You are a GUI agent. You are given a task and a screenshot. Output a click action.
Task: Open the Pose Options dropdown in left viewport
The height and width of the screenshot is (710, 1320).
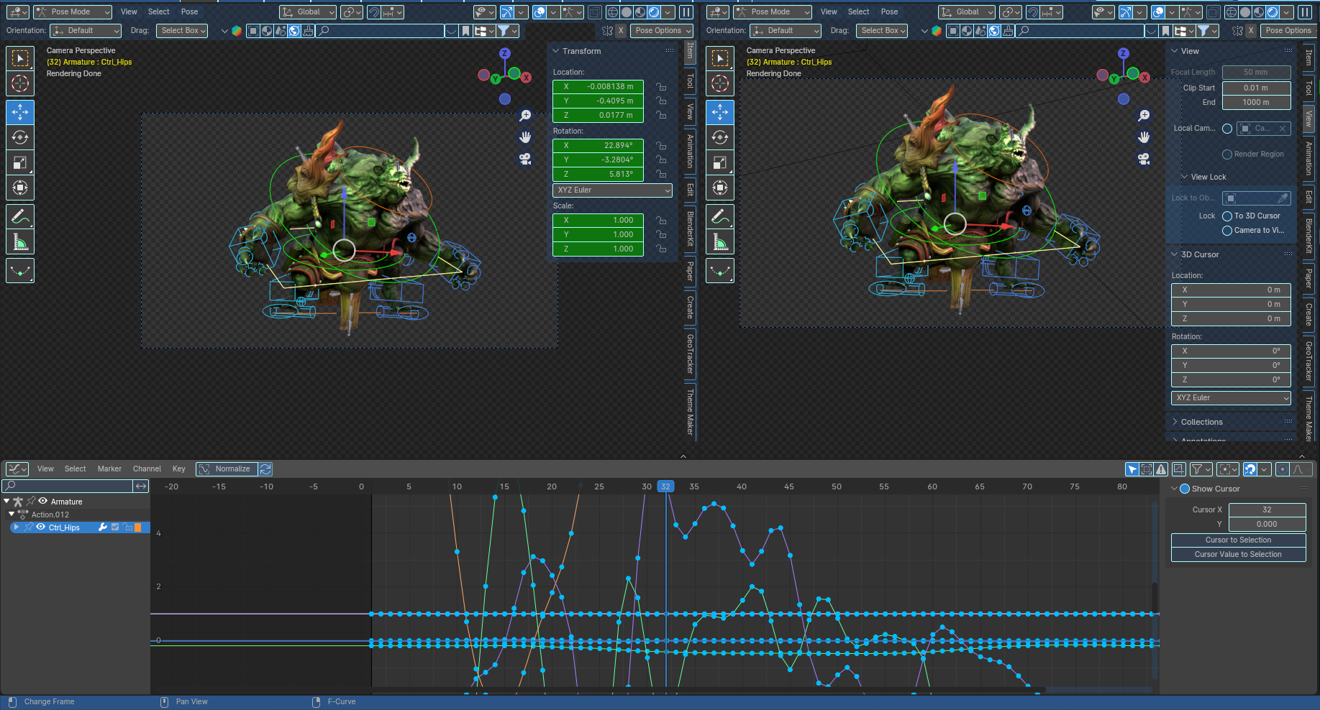point(662,31)
